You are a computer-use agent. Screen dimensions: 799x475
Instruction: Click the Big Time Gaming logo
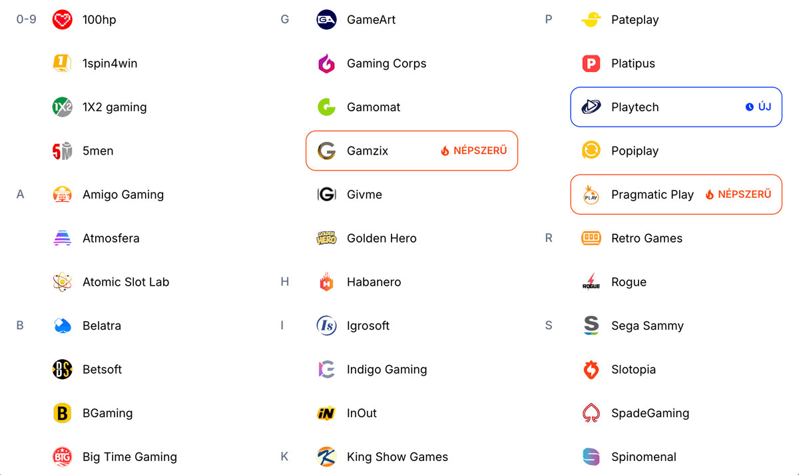coord(62,457)
